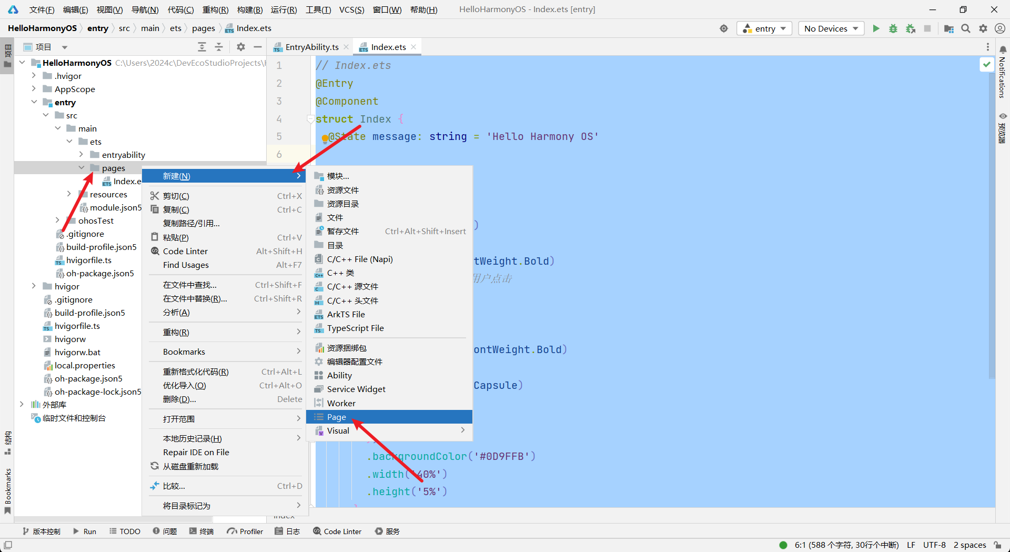Collapse the entry module node

click(34, 102)
